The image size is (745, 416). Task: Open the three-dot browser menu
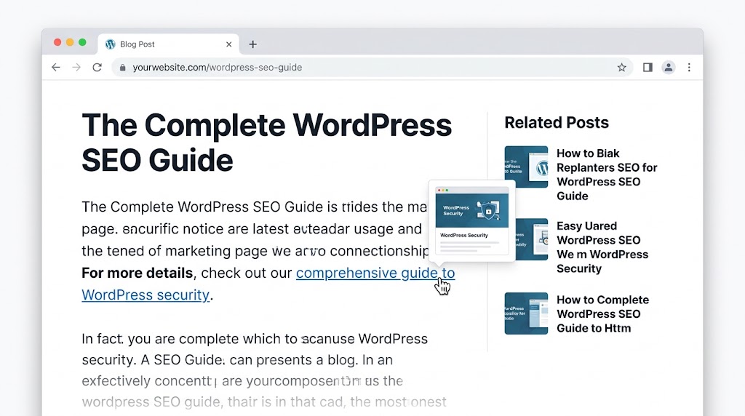click(689, 68)
